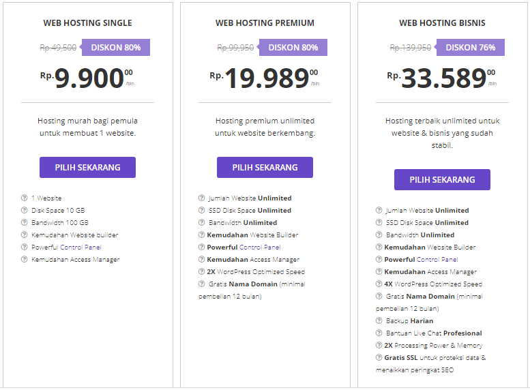Screen dimensions: 530x390
Task: Click help icon beside 2X Processing Power & Memory
Action: coord(379,346)
